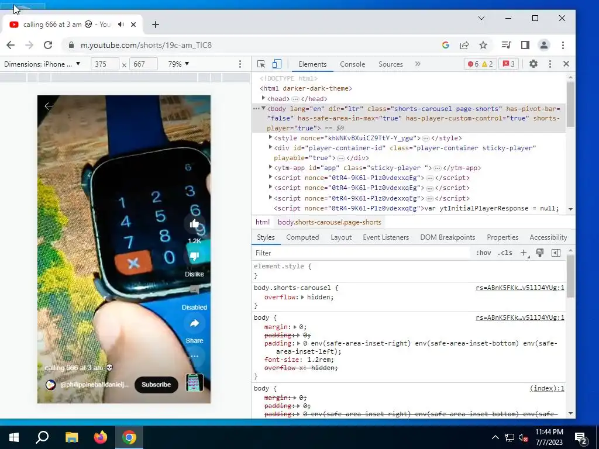The height and width of the screenshot is (449, 599).
Task: Select body.shorts-carousel.page-shorts breadcrumb
Action: [x=329, y=222]
